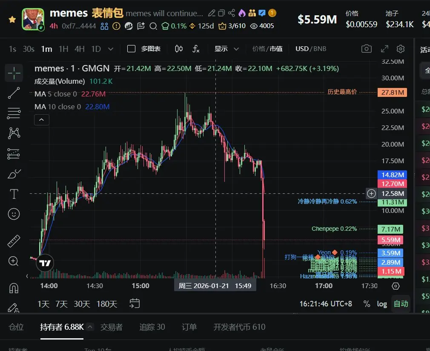The height and width of the screenshot is (351, 430).
Task: Set range to 1天
Action: pos(43,304)
